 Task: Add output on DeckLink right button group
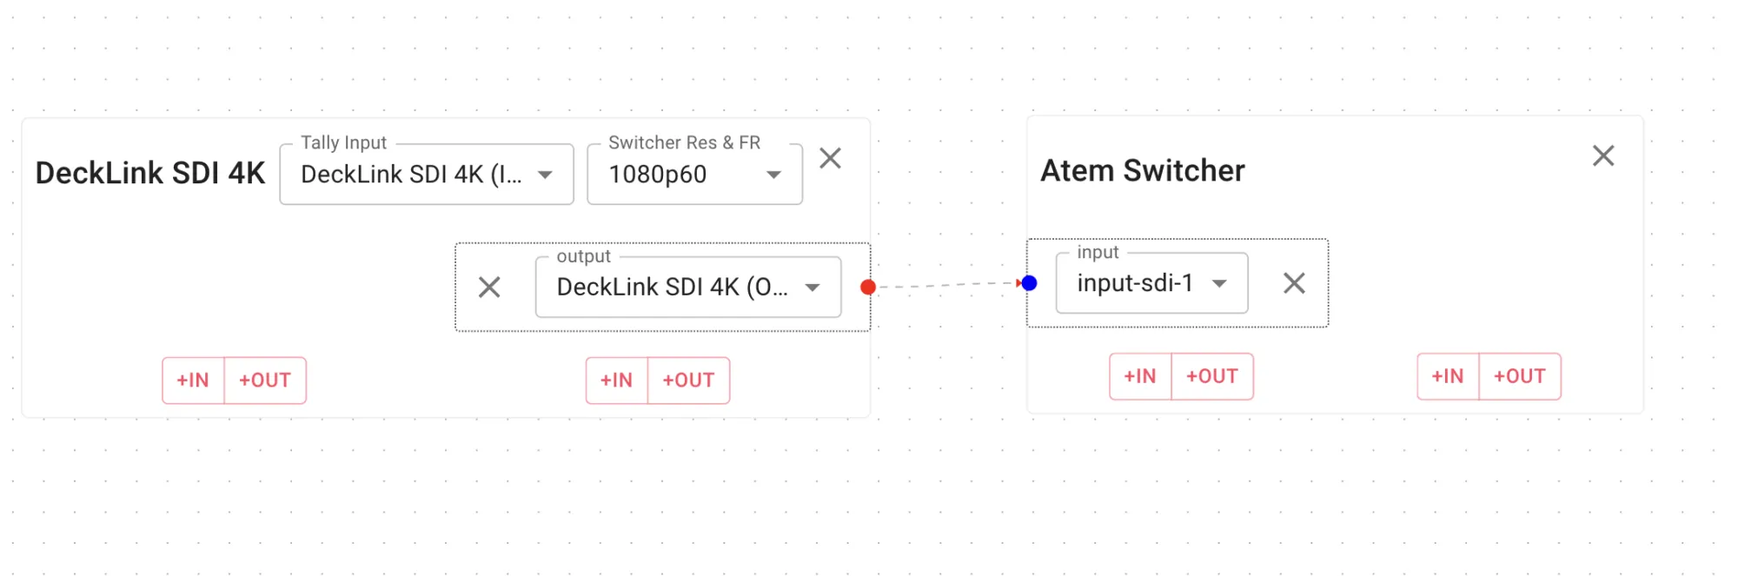coord(688,381)
